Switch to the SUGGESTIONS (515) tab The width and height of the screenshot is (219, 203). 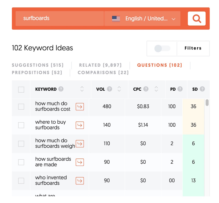pos(38,65)
